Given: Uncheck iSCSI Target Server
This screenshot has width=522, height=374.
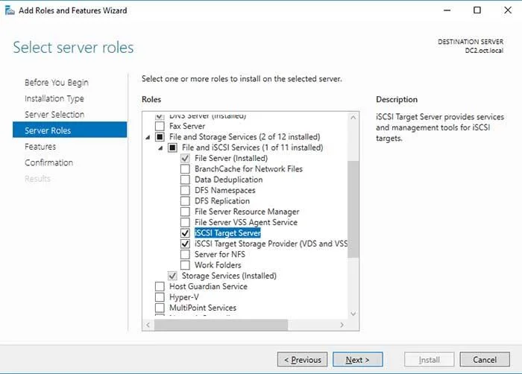Looking at the screenshot, I should click(x=185, y=233).
